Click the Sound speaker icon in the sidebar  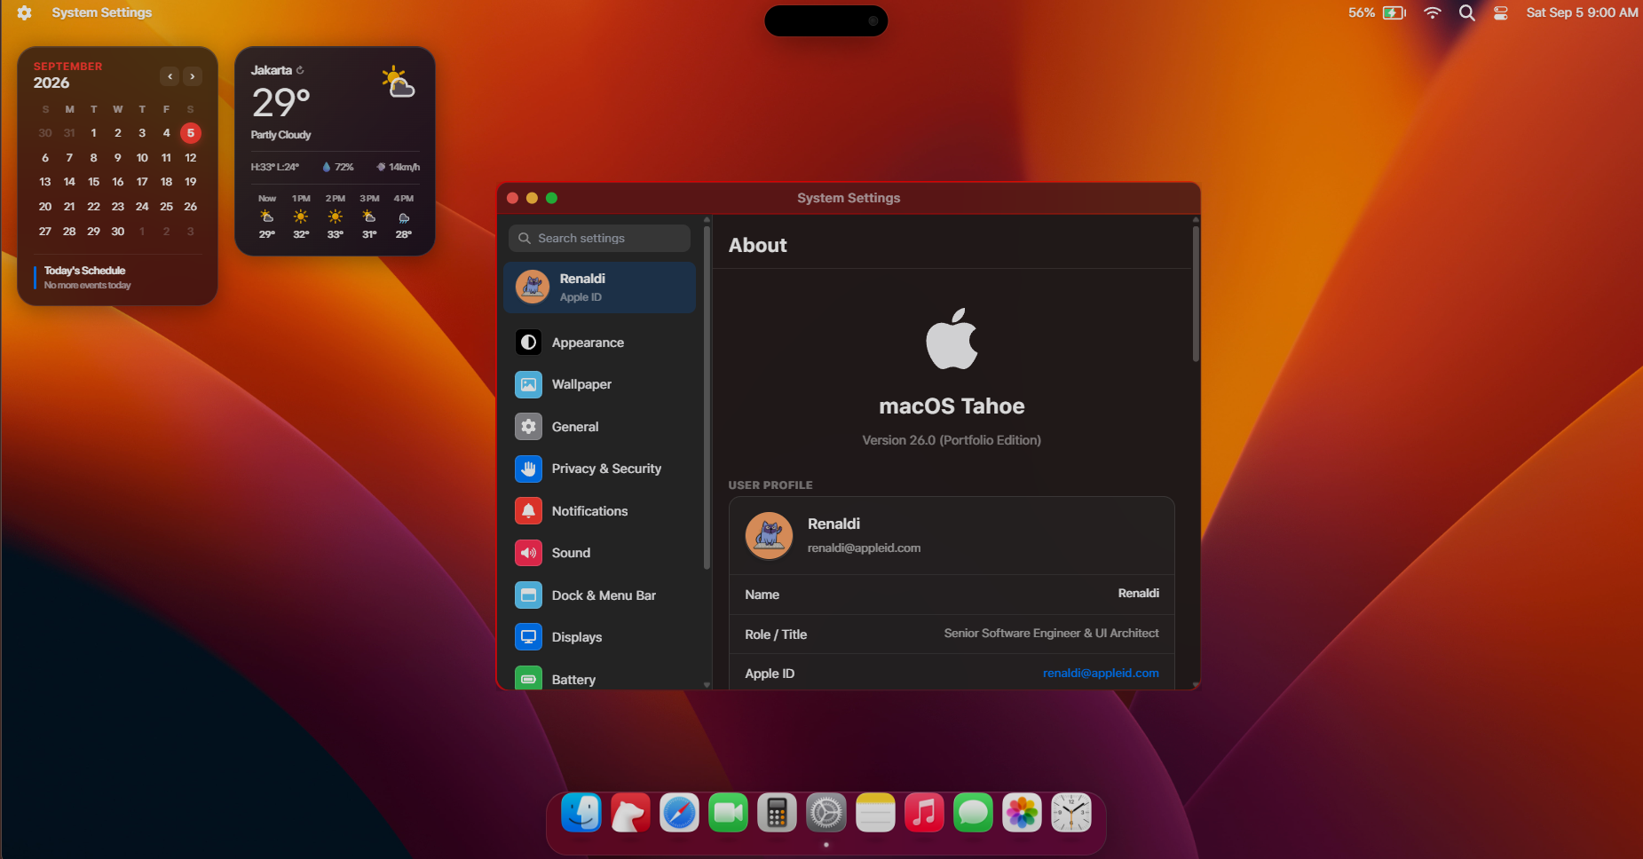pos(528,553)
